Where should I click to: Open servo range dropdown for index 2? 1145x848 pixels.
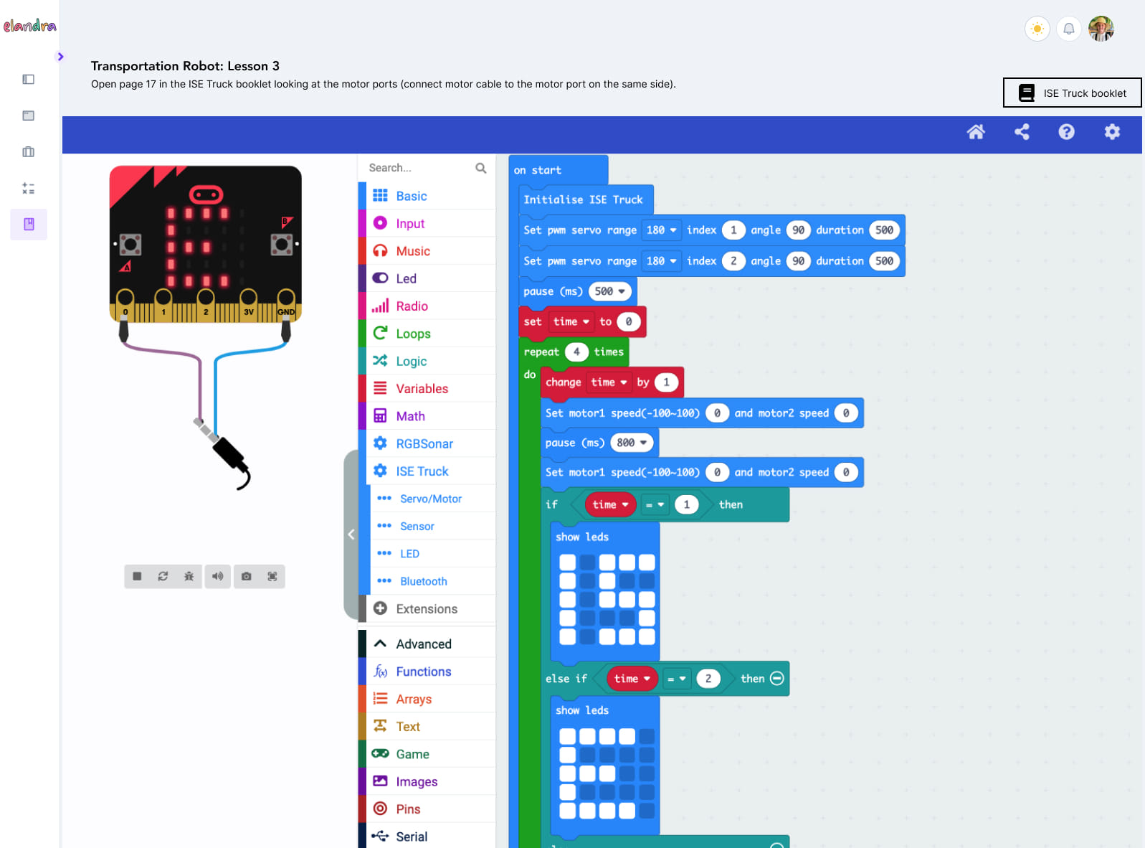[x=661, y=261]
